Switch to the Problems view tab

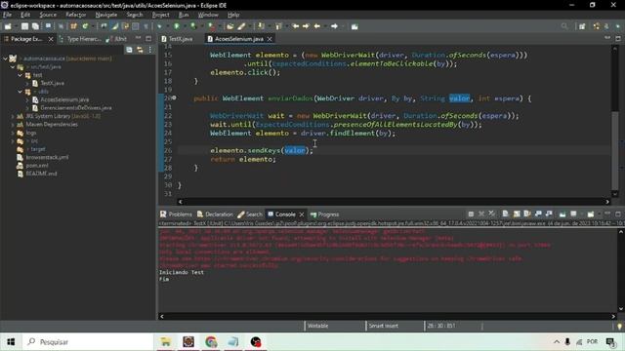pyautogui.click(x=176, y=214)
